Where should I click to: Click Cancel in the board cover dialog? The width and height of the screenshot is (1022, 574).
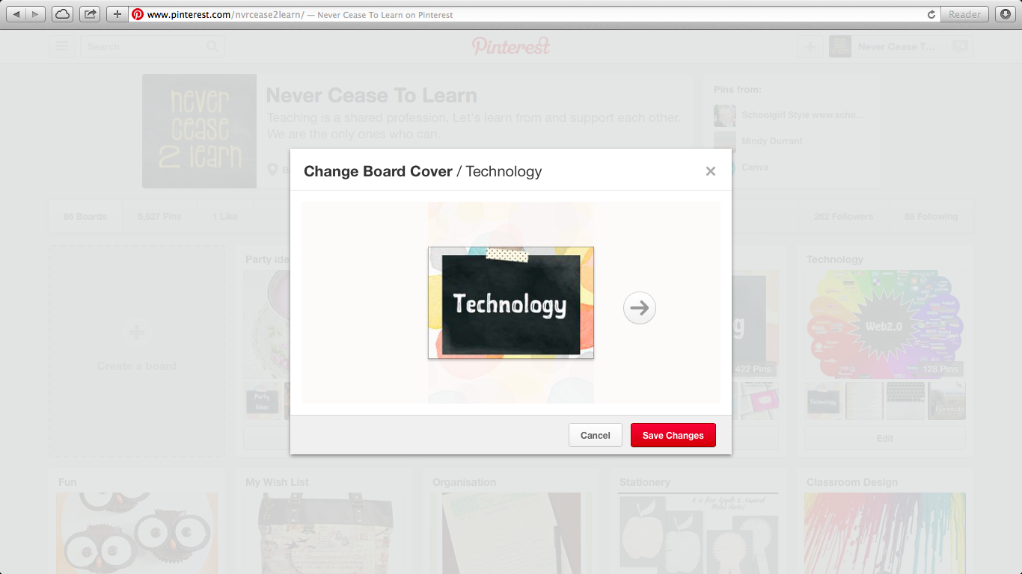click(x=596, y=436)
